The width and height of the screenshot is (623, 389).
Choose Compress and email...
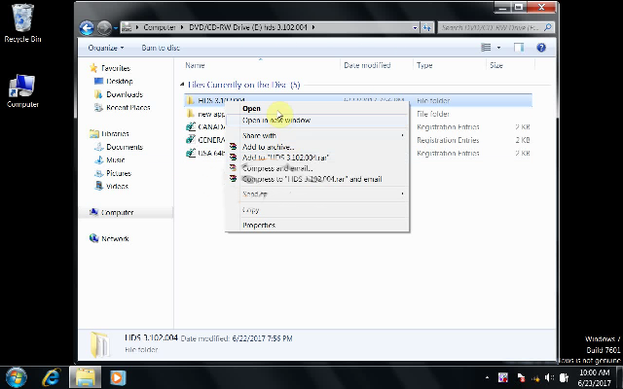[316, 168]
